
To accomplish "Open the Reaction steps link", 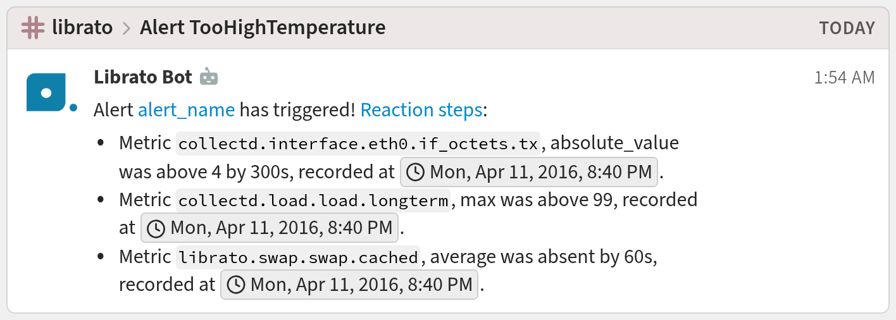I will [421, 110].
